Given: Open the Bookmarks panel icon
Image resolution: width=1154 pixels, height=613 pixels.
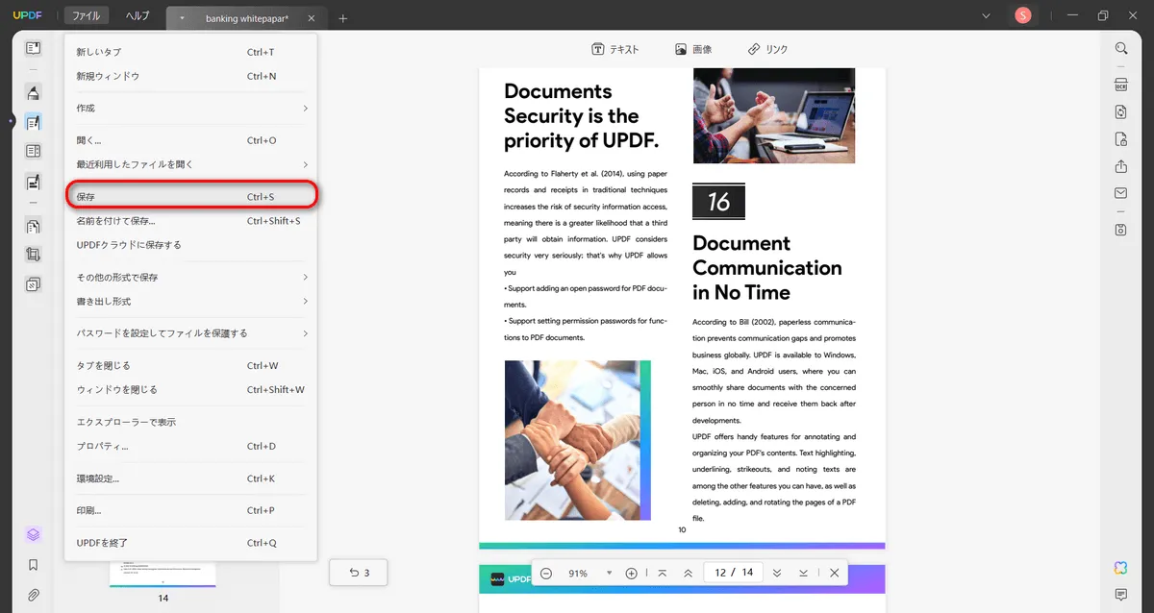Looking at the screenshot, I should [34, 565].
